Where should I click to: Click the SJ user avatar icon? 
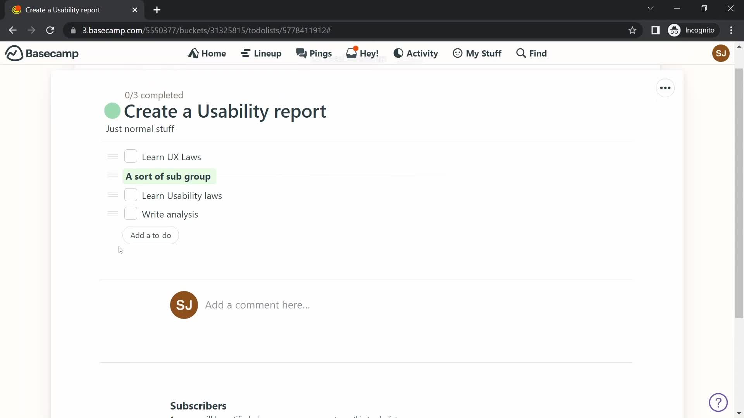[x=721, y=53]
